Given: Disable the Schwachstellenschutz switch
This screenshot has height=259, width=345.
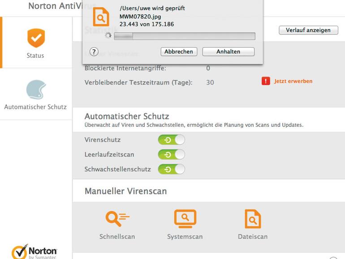Looking at the screenshot, I should pyautogui.click(x=172, y=169).
